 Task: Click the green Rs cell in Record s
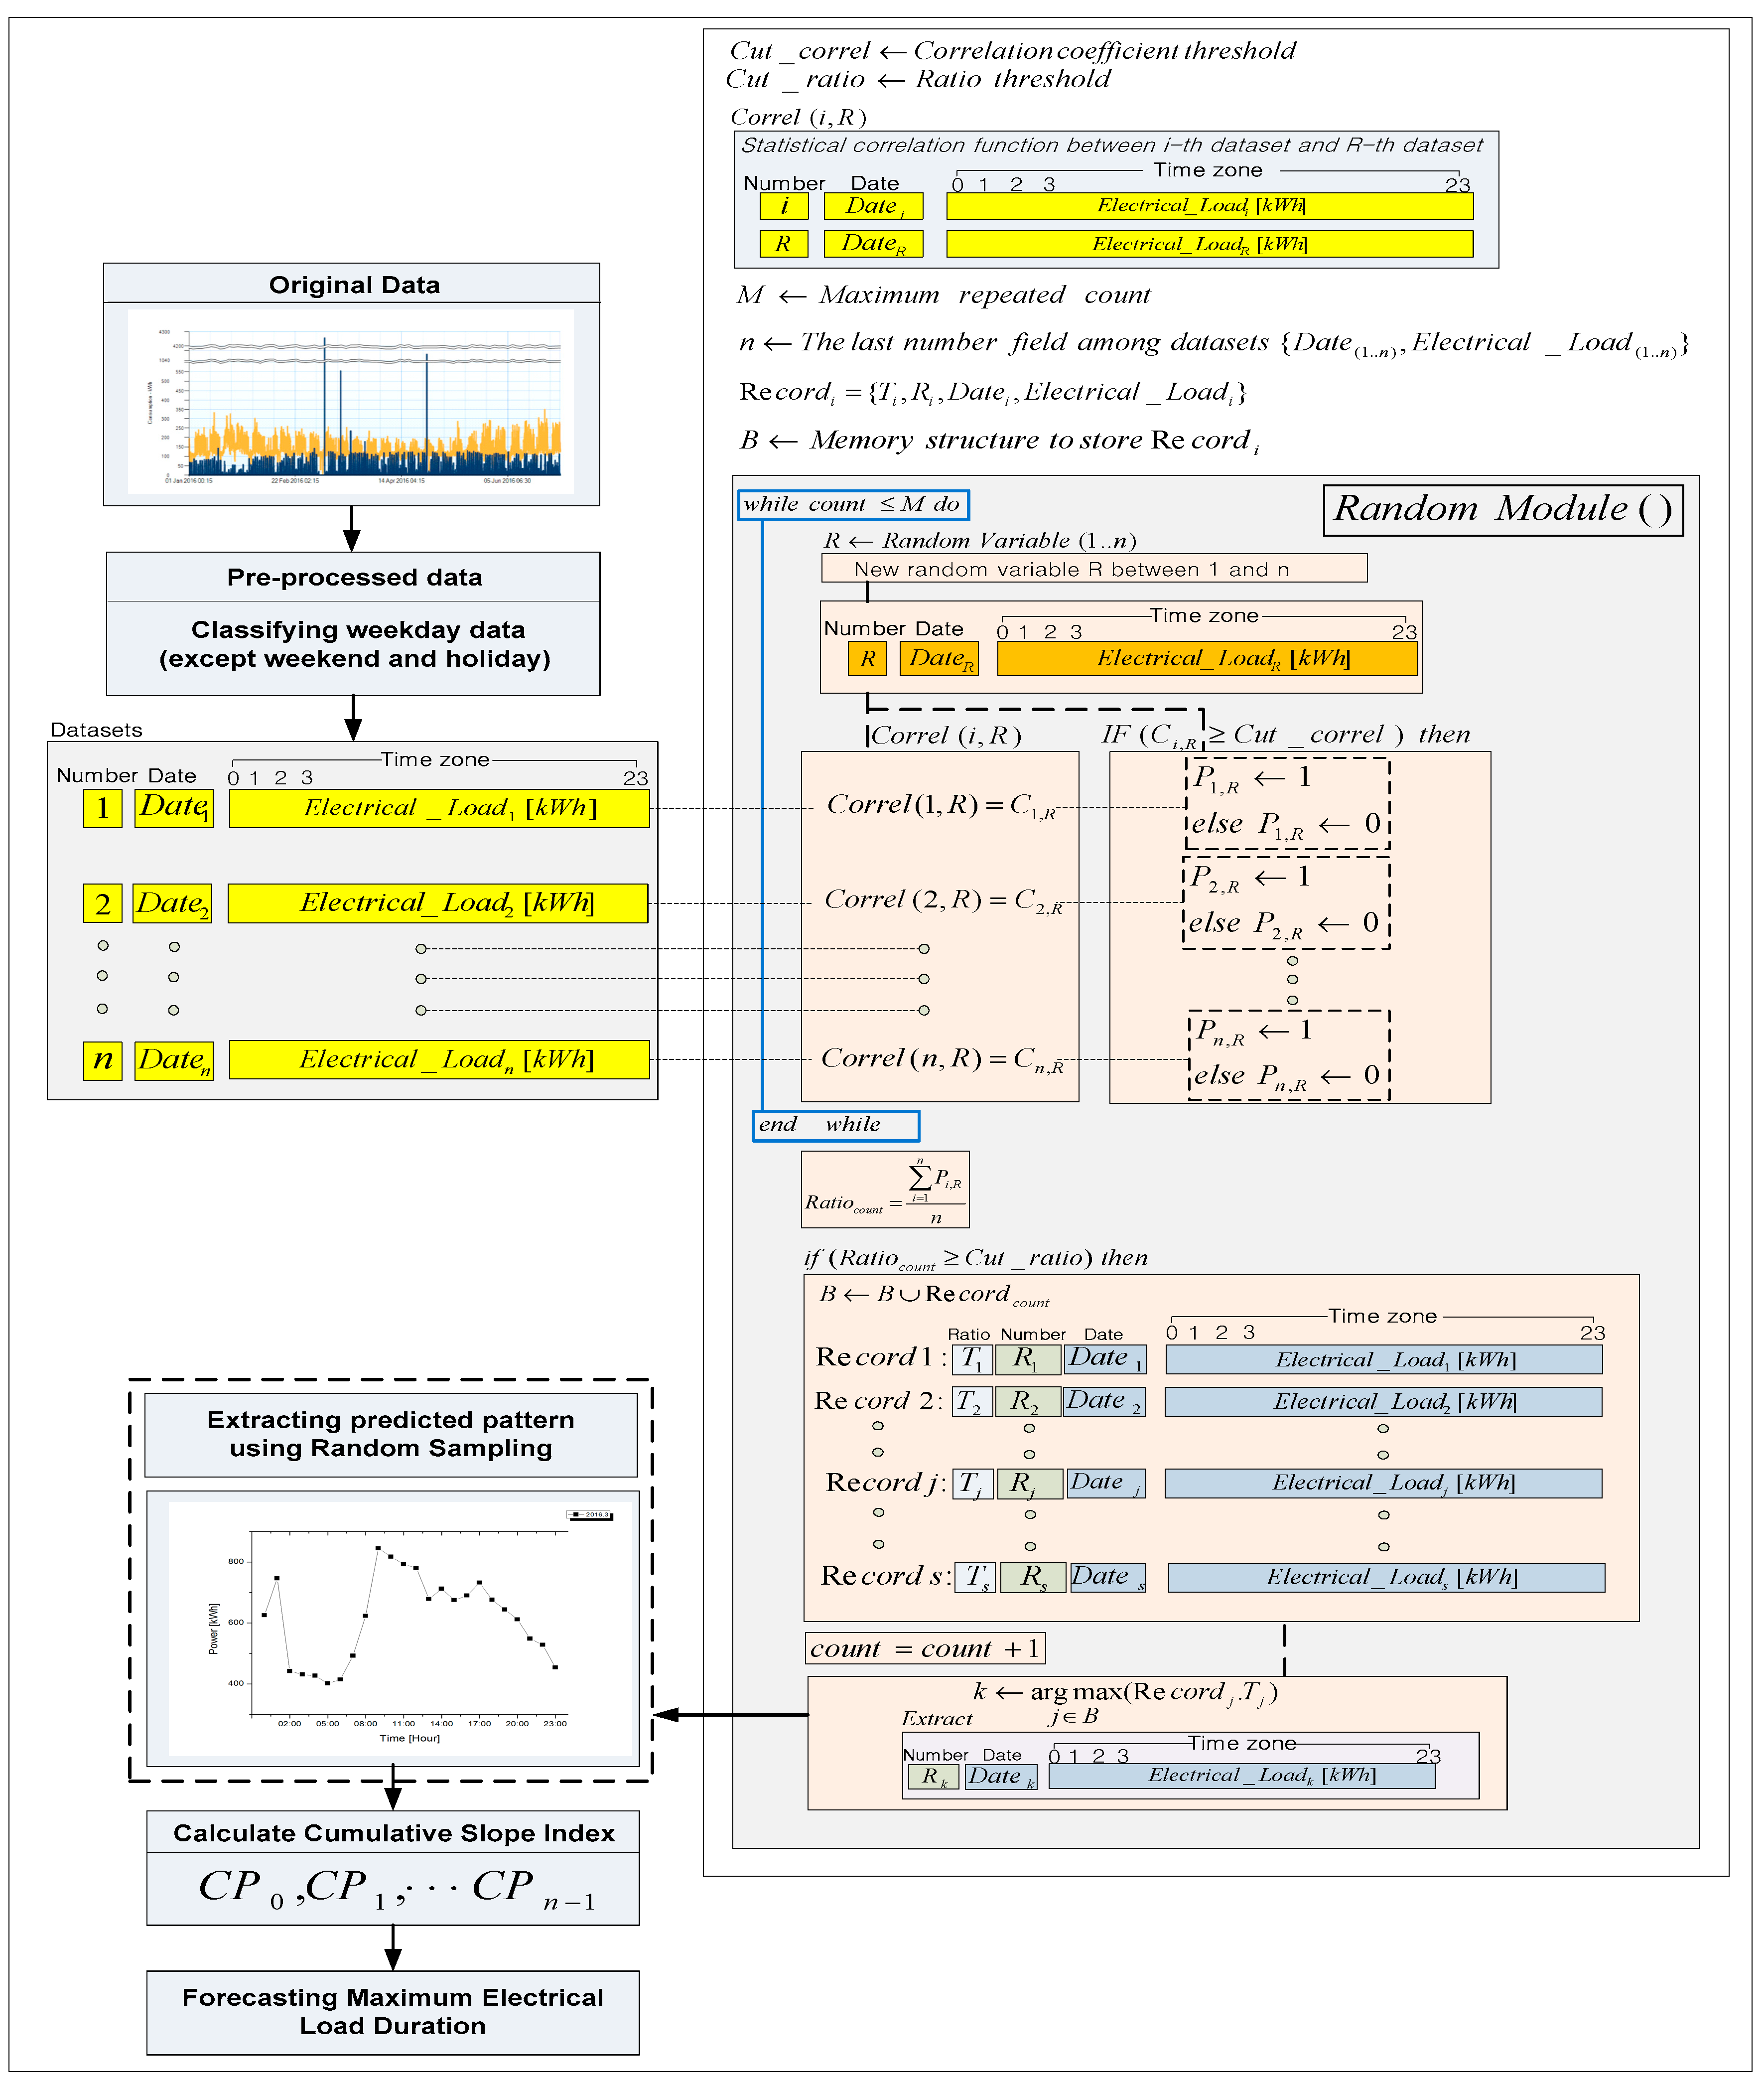click(x=1033, y=1578)
